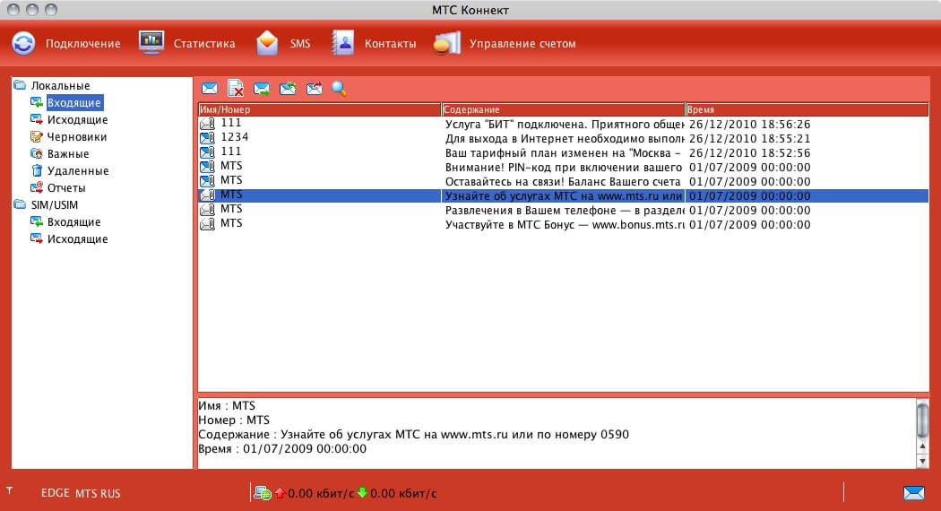The height and width of the screenshot is (511, 941).
Task: Click the Время line in message preview
Action: click(282, 449)
